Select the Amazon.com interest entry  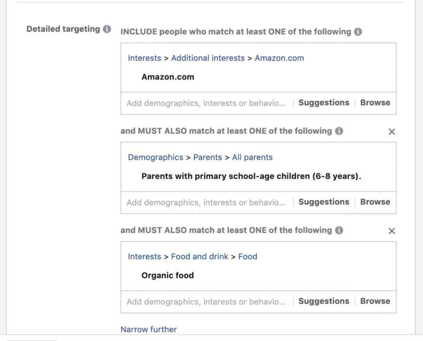(168, 77)
